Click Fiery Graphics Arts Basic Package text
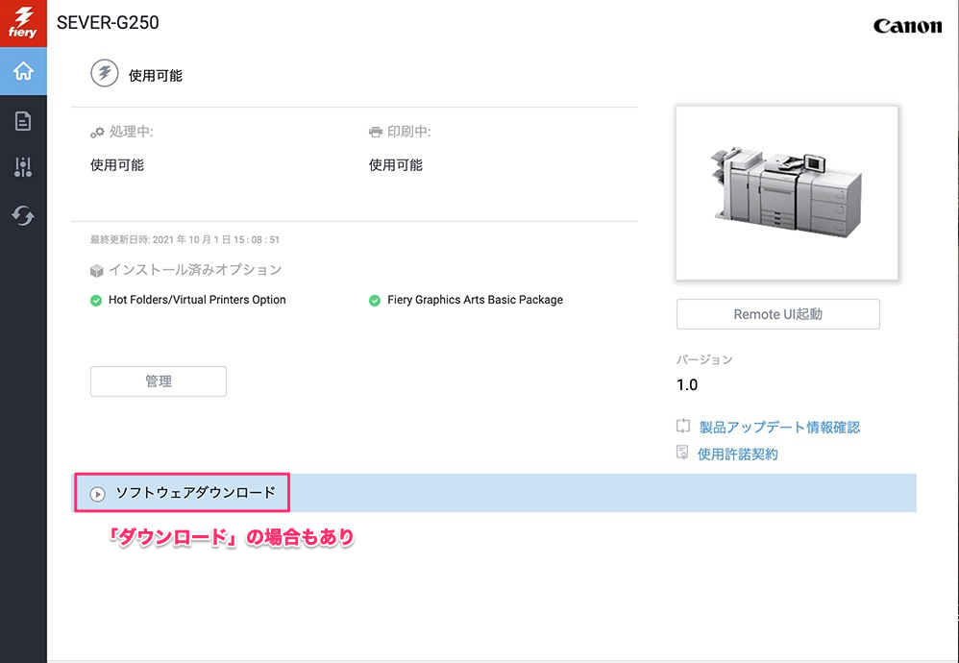The image size is (959, 663). (476, 300)
